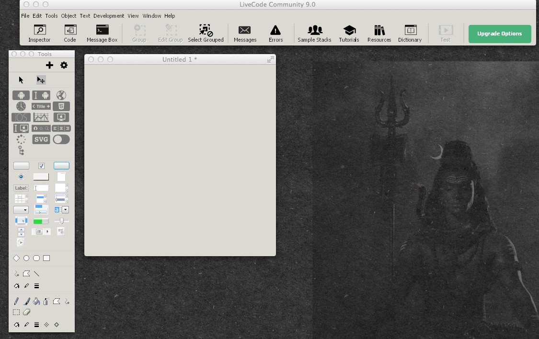Choose the HTML5 browser widget
539x339 pixels.
coord(61,106)
